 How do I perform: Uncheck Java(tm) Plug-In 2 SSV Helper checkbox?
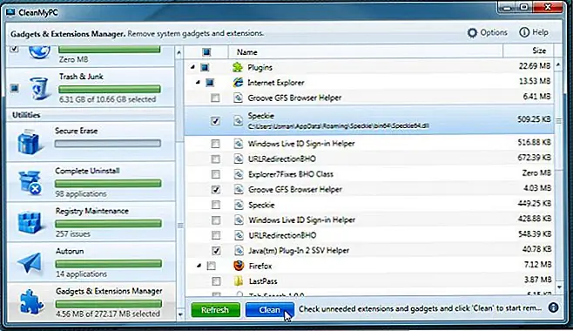(216, 251)
